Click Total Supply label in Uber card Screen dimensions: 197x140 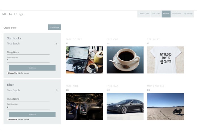pos(13,90)
